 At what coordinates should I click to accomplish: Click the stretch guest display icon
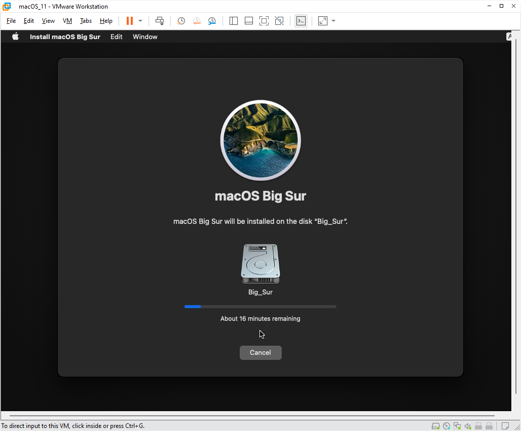tap(323, 21)
